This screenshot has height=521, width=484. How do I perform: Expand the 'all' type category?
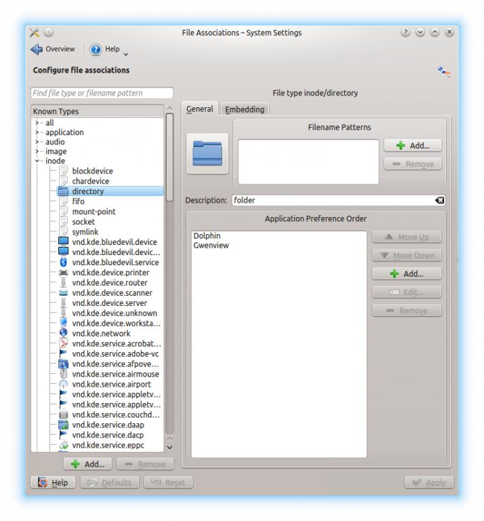tap(37, 123)
